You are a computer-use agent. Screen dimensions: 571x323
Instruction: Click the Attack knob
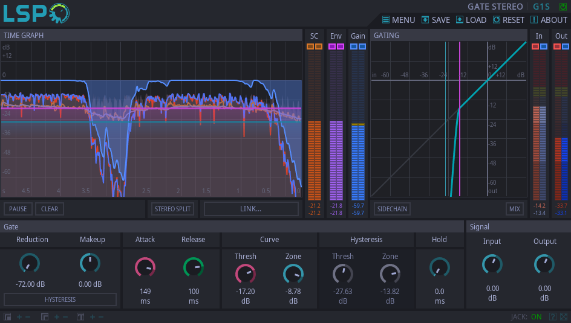[x=145, y=268]
